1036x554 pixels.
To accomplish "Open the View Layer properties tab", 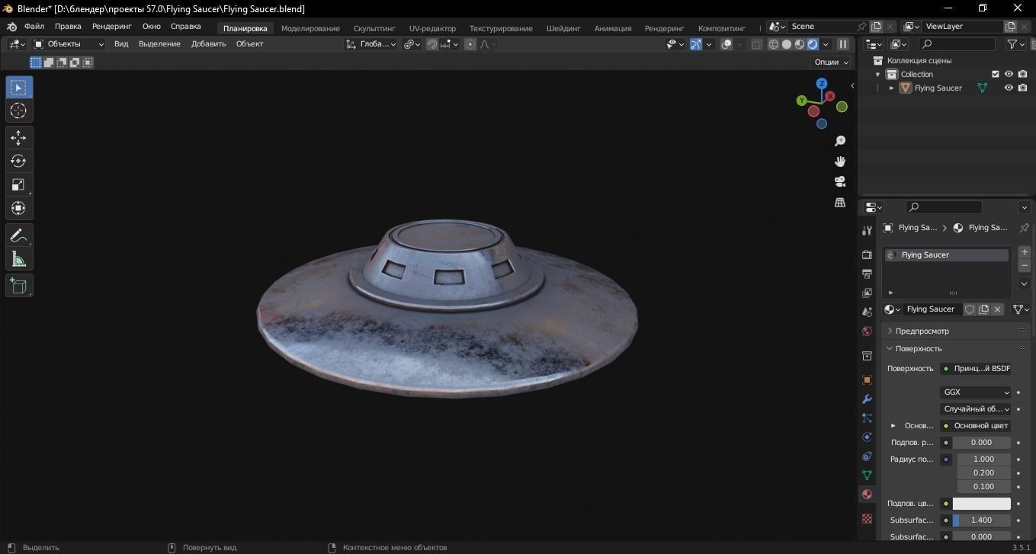I will [867, 293].
